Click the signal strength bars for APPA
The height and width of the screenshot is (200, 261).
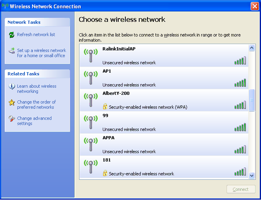click(x=240, y=149)
